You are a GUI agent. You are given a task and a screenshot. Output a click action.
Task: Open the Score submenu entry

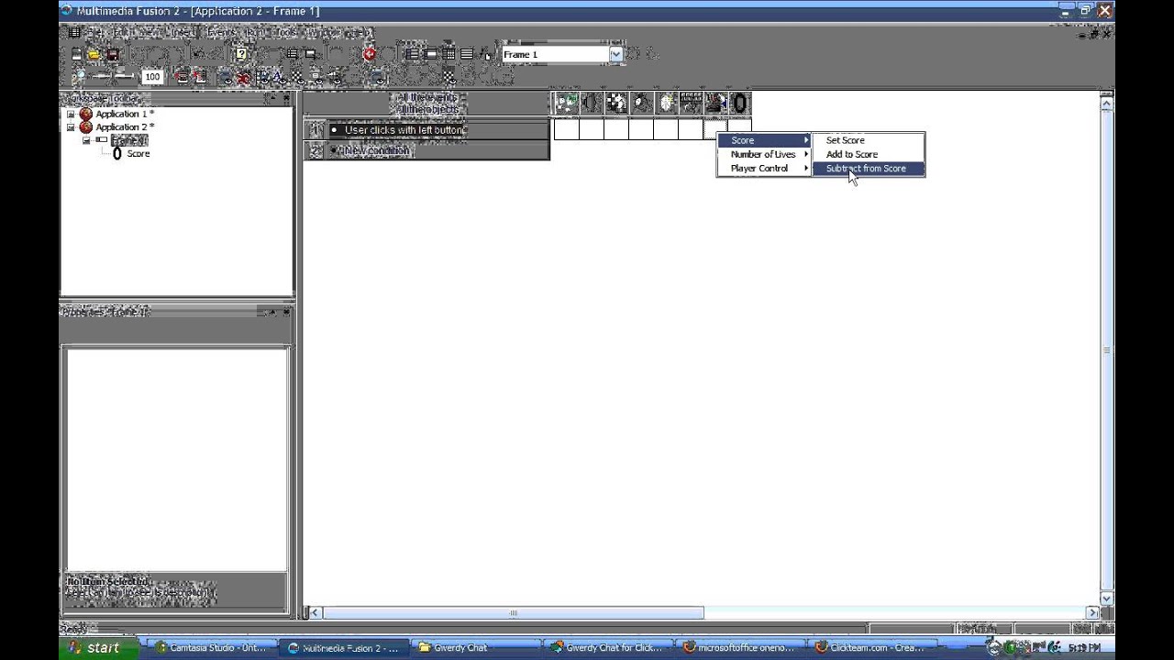764,140
